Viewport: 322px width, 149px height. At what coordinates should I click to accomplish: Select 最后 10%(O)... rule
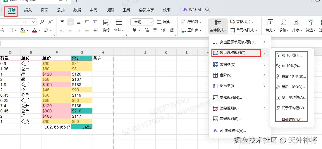[292, 87]
